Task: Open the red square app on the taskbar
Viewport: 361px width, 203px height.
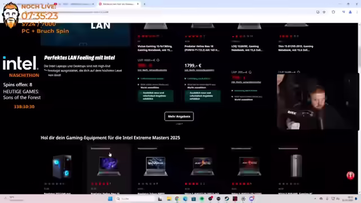Action: click(235, 198)
